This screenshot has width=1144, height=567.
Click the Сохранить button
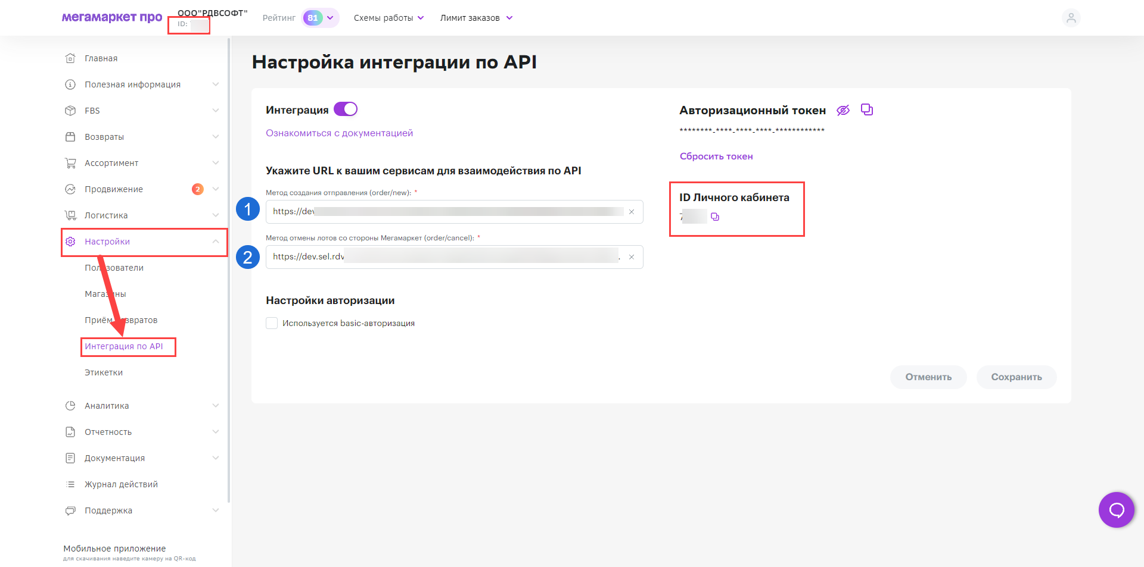(1016, 377)
